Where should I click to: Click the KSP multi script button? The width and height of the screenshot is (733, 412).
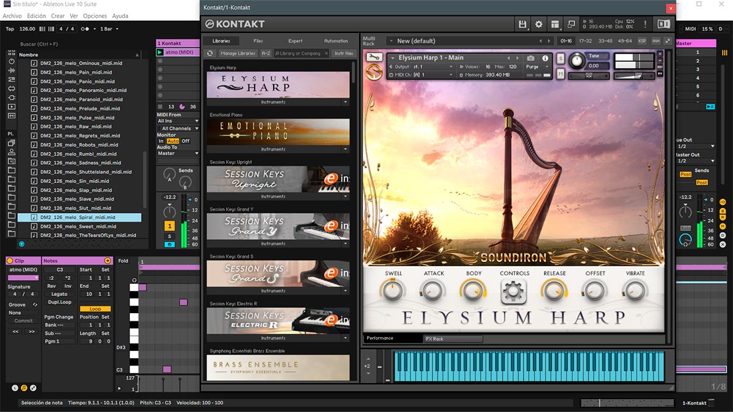[642, 41]
